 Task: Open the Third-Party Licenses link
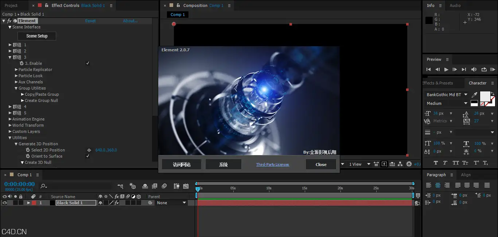coord(272,165)
